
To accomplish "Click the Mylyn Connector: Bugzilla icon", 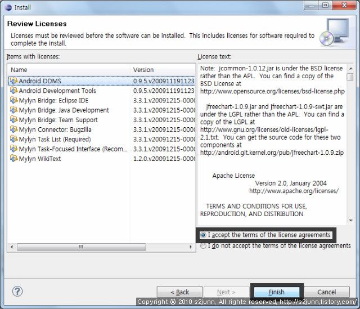I will pos(13,129).
